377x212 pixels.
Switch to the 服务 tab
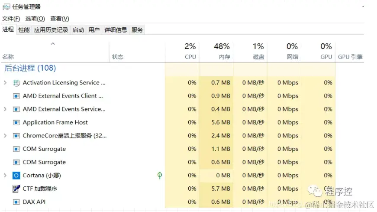tap(137, 30)
